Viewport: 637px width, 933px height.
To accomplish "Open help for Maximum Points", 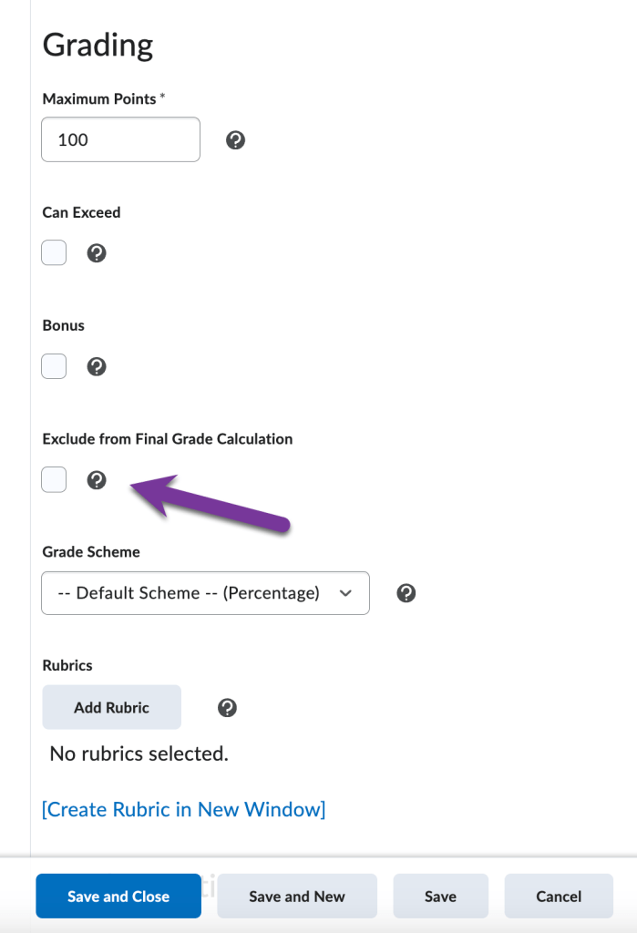I will (x=234, y=139).
